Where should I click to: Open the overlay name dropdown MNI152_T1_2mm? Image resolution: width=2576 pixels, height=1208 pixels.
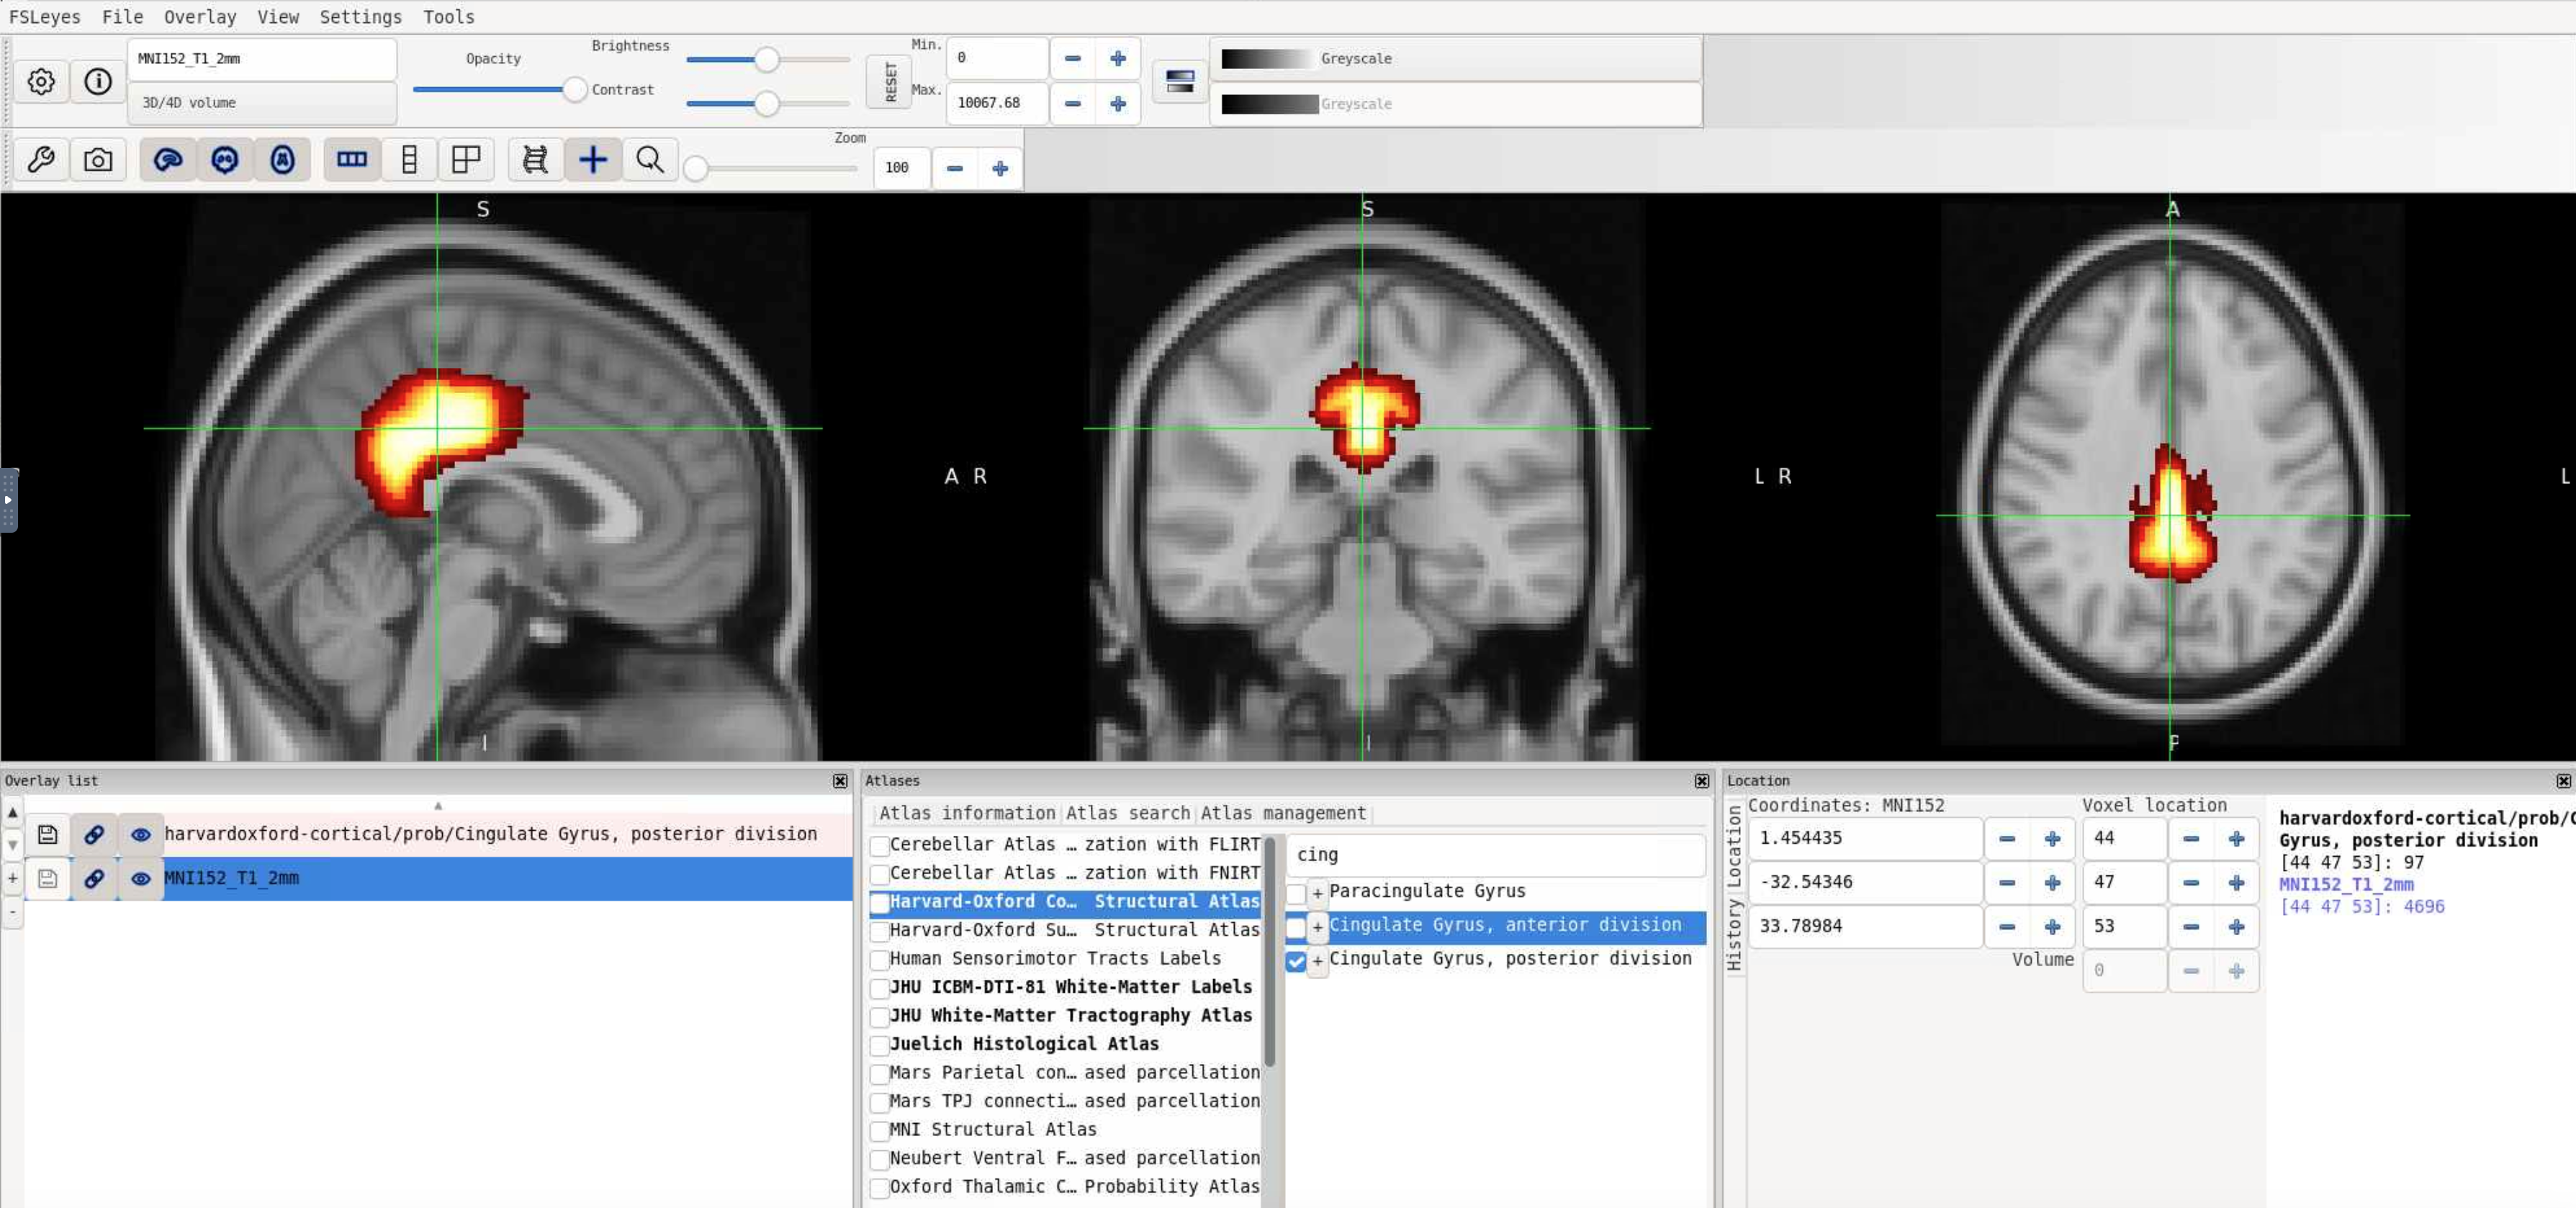click(262, 59)
